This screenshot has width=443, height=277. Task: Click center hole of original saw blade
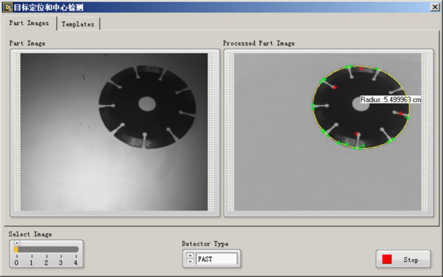click(x=147, y=103)
